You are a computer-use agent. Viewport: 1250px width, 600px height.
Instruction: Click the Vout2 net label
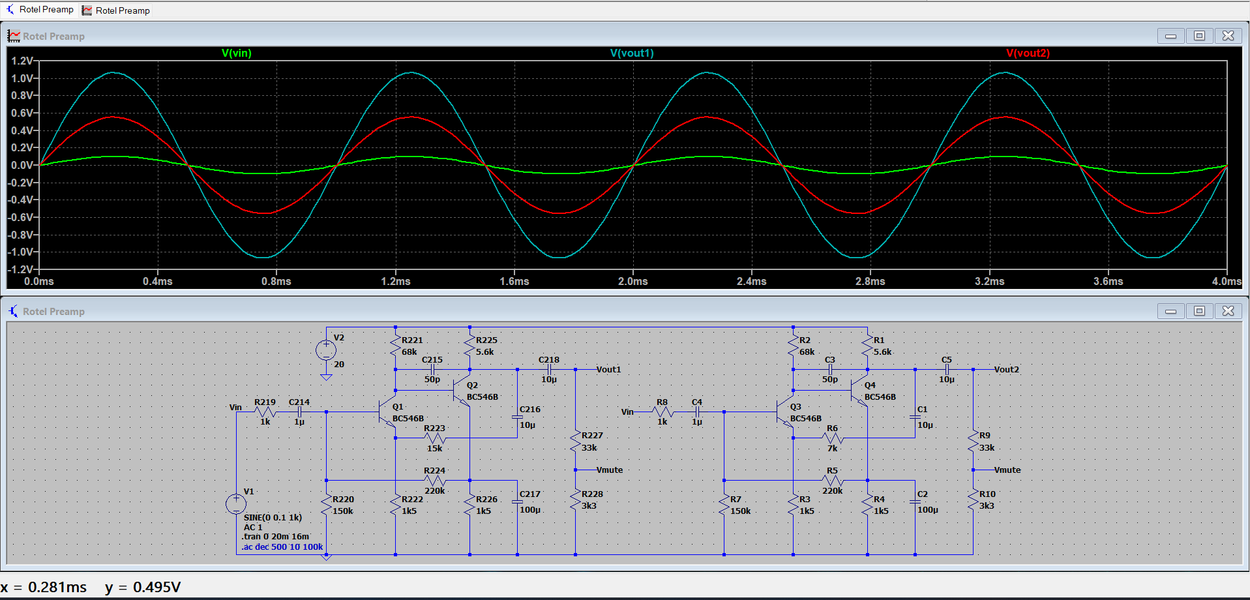click(1007, 369)
